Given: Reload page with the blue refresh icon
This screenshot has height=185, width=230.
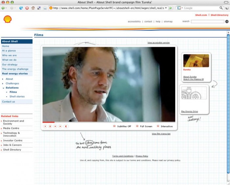Looking at the screenshot, I should [21, 8].
